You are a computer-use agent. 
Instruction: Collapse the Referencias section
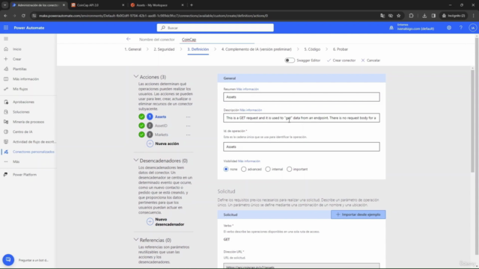click(x=136, y=240)
